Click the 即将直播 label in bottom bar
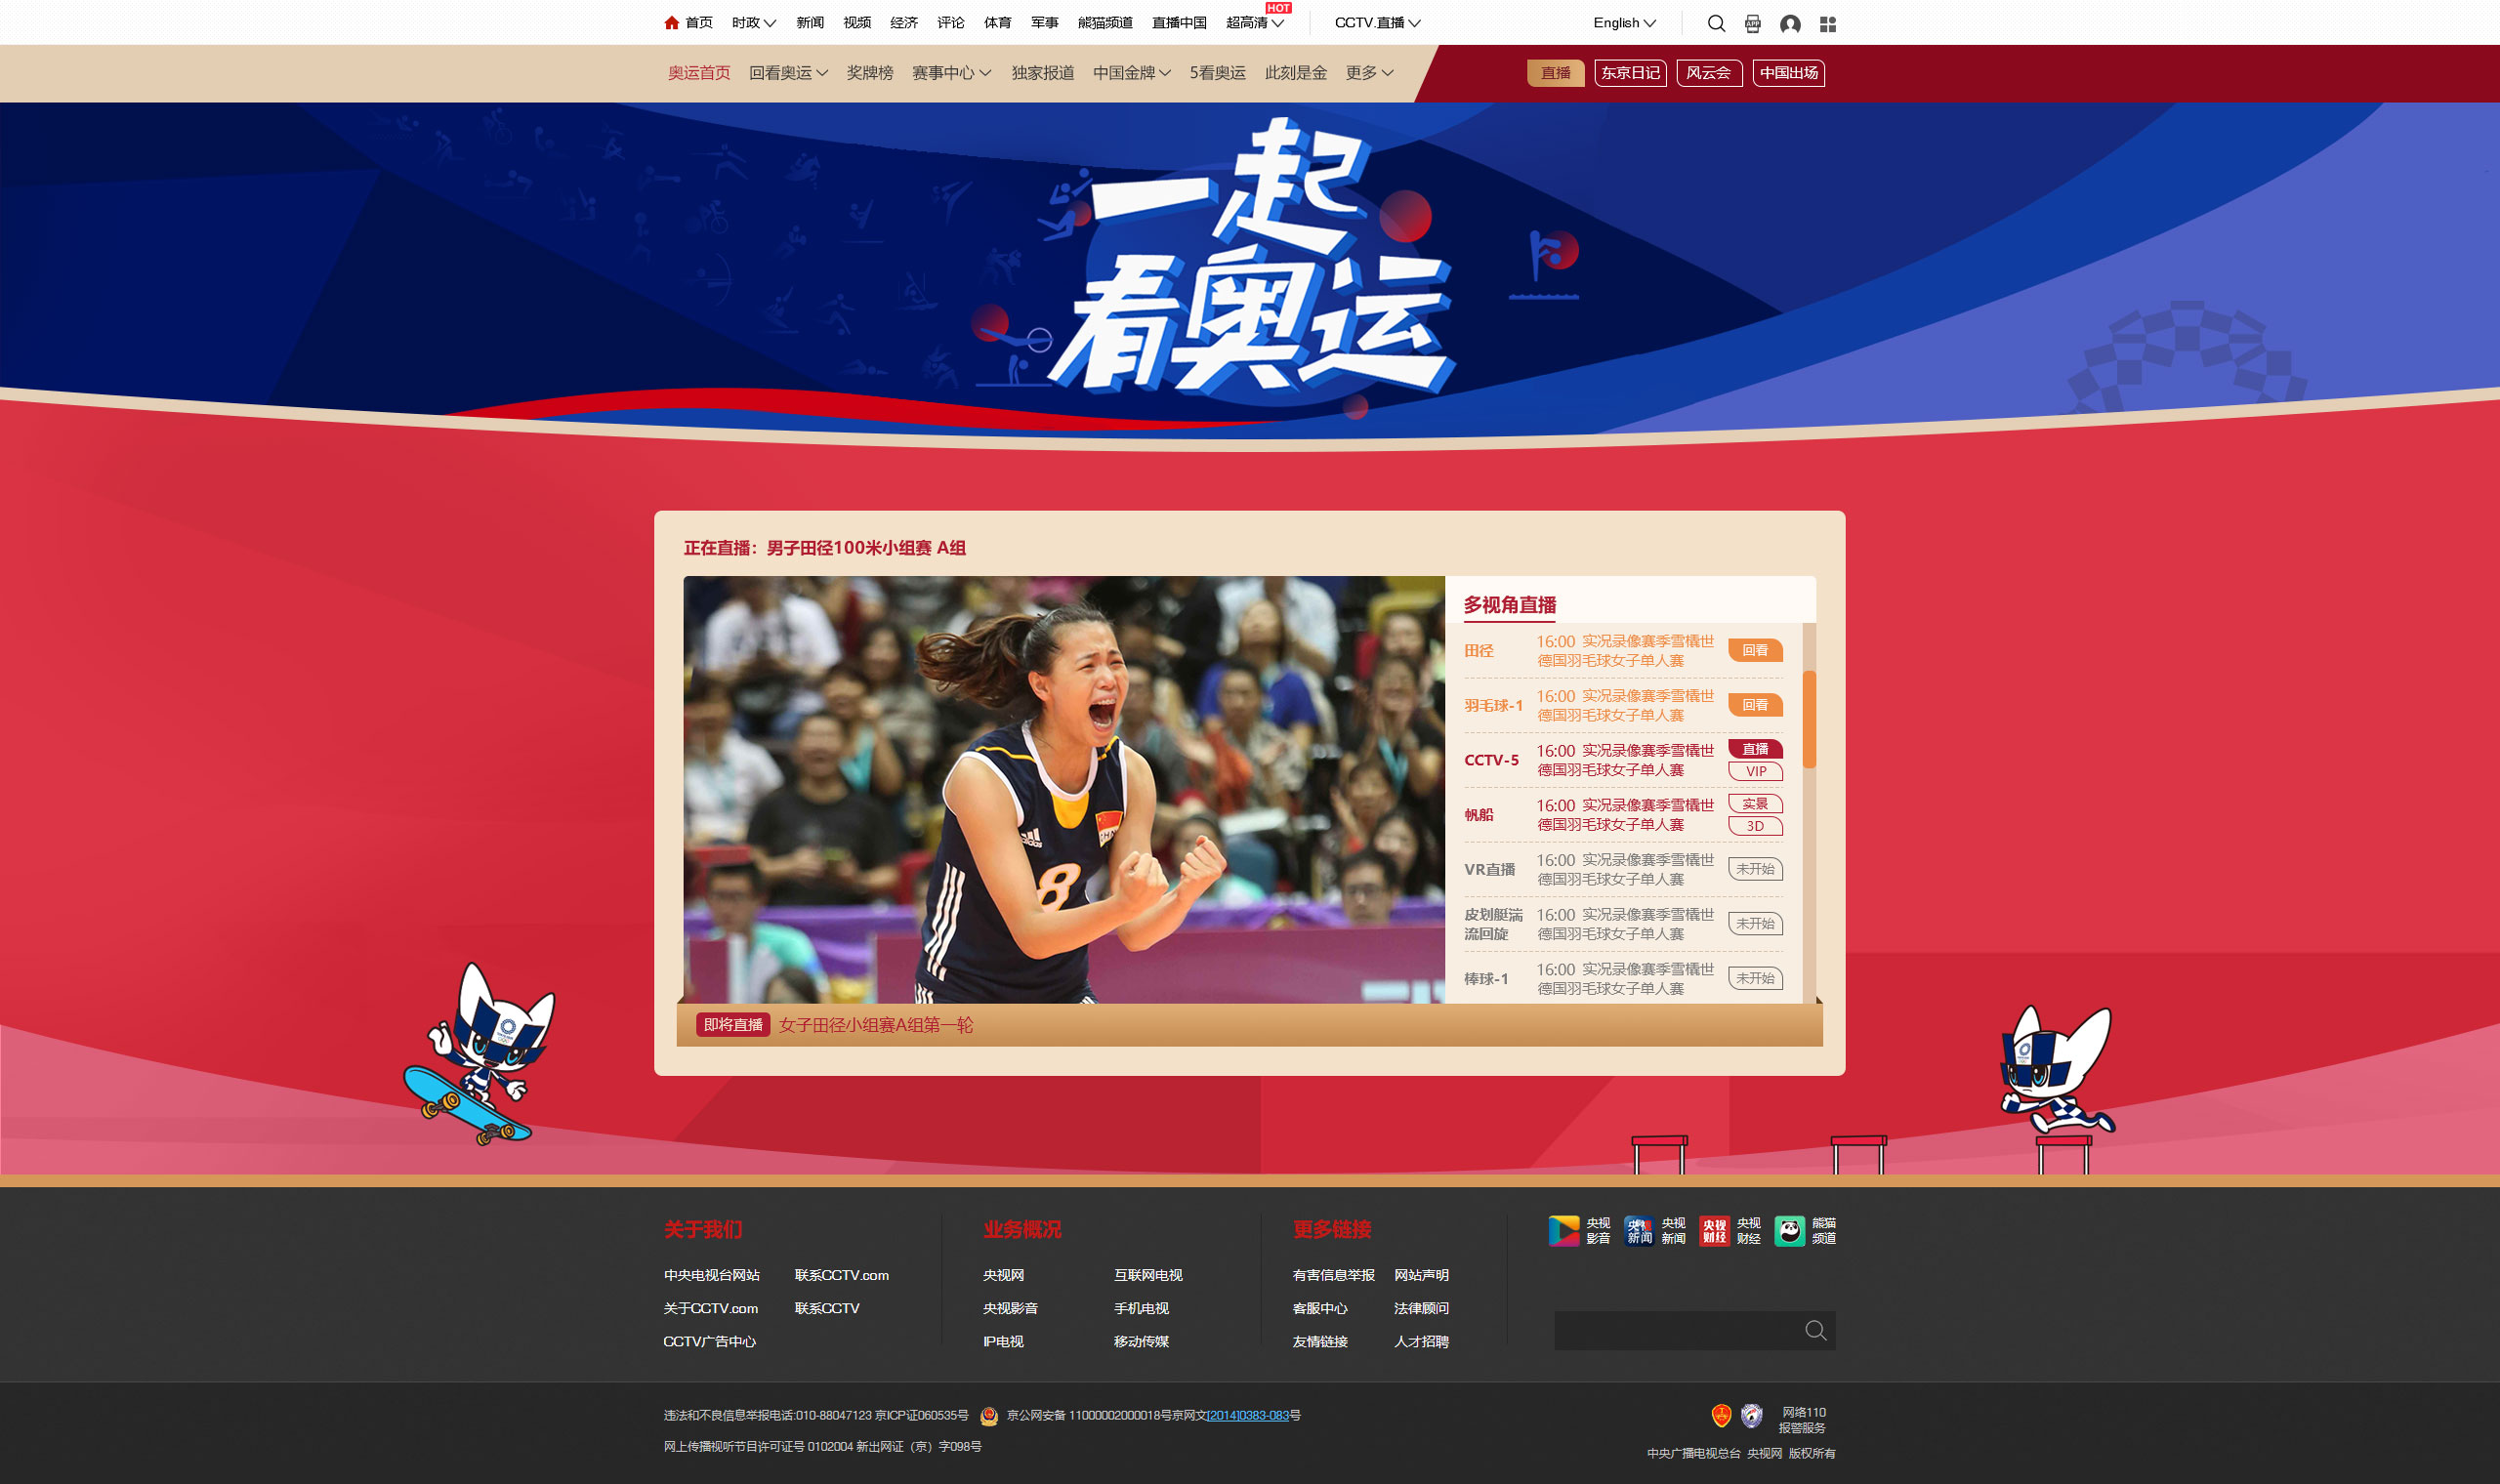Screen dimensions: 2500x1484 point(733,1025)
